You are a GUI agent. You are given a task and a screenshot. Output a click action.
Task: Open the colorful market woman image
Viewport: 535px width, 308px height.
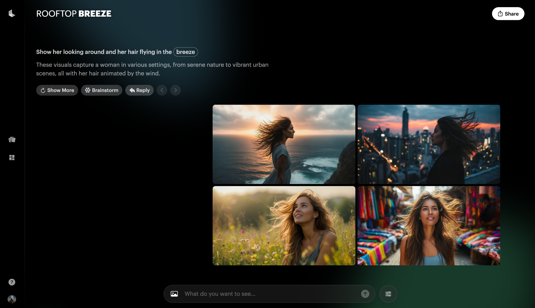(x=429, y=226)
